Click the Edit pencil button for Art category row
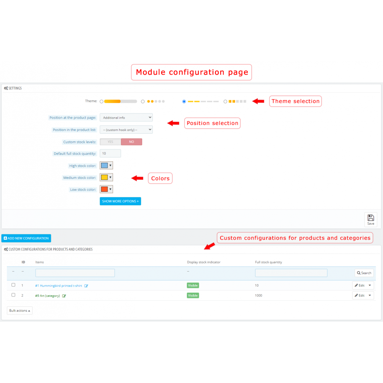Viewport: 383px width, 383px height. click(360, 295)
